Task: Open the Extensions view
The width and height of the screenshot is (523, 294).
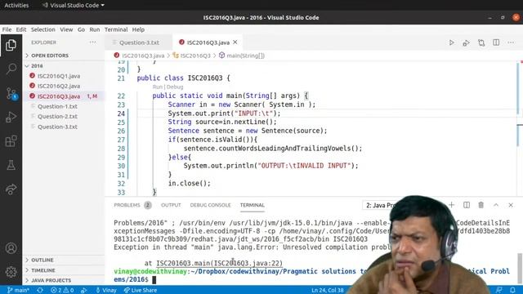Action: (x=11, y=141)
